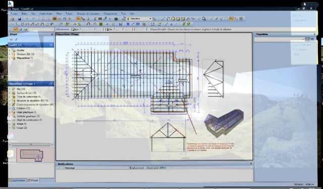Toggle the checkbox button in Propriétés panel header
This screenshot has width=323, height=189.
(307, 39)
